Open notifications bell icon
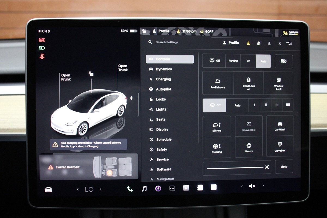 point(269,43)
